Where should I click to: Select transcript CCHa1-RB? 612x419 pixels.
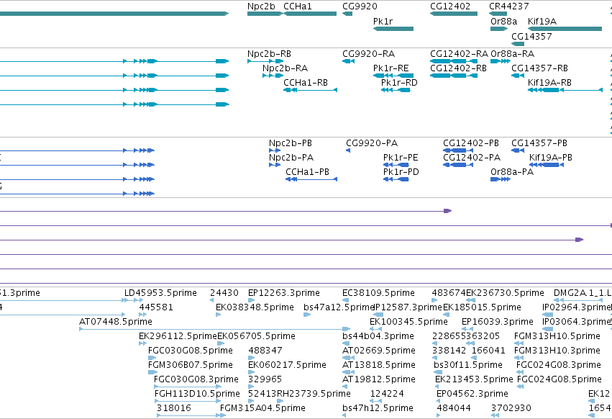(x=310, y=90)
